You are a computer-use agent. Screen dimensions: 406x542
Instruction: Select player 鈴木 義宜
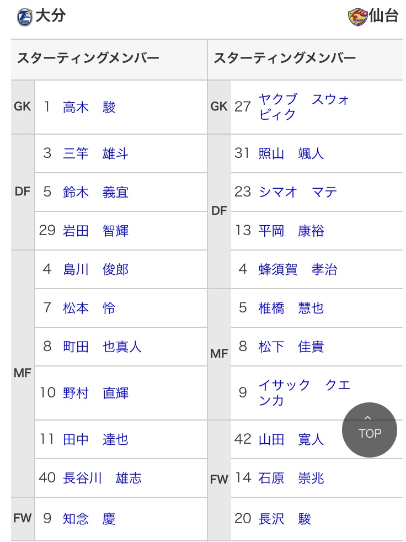[x=95, y=192]
